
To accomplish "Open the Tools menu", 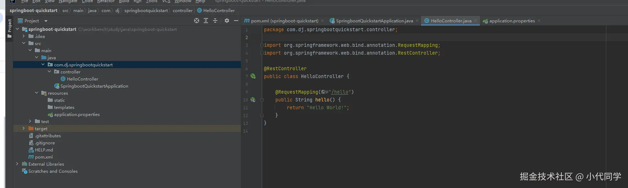I will click(x=151, y=1).
